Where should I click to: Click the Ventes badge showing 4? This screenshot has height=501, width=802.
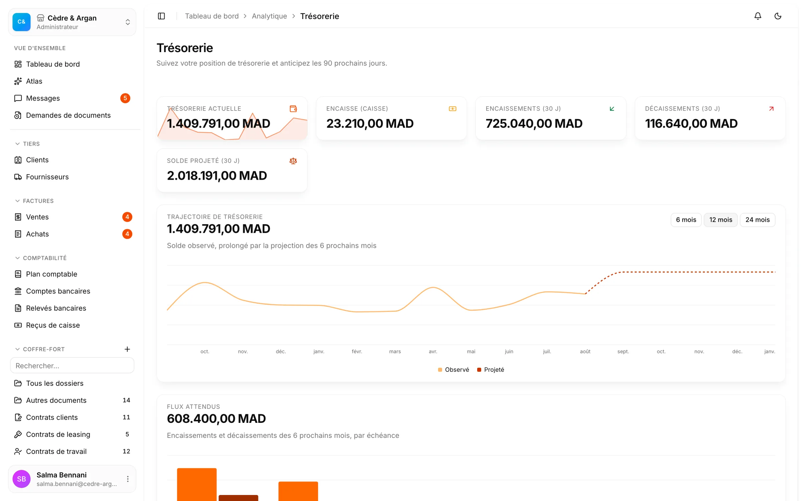[x=127, y=217]
